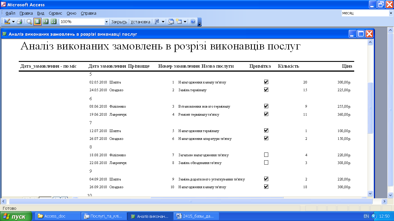This screenshot has height=221, width=394.
Task: Check the box for Загальне налагодження зв'язку
Action: (266, 155)
